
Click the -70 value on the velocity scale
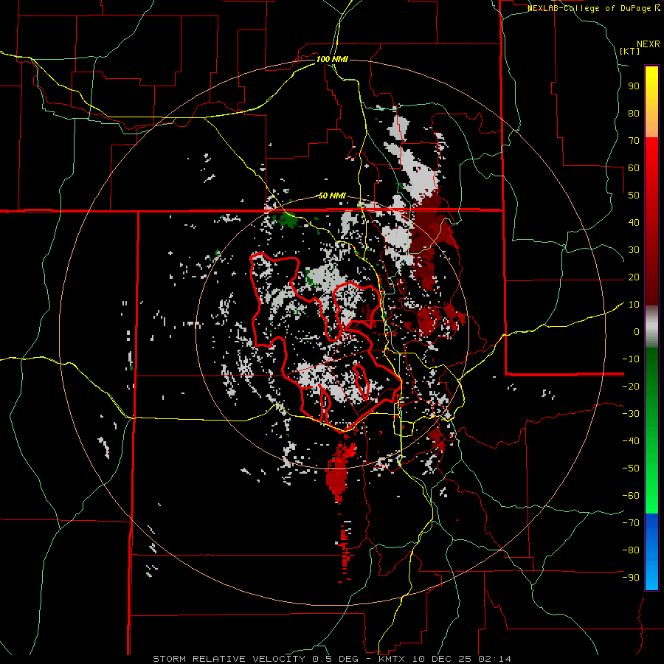[x=631, y=523]
